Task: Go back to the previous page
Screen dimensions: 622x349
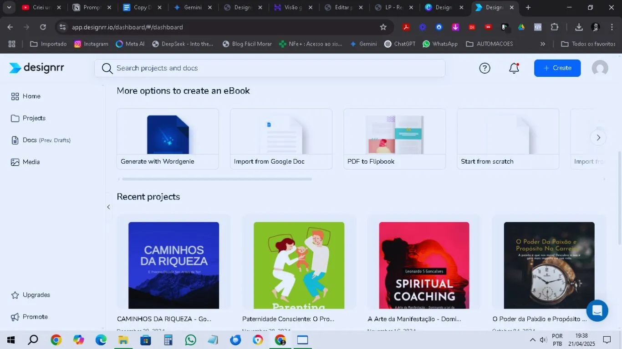Action: coord(10,27)
